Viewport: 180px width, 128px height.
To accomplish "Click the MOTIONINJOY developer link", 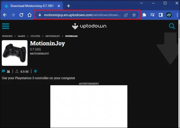I will point(39,54).
